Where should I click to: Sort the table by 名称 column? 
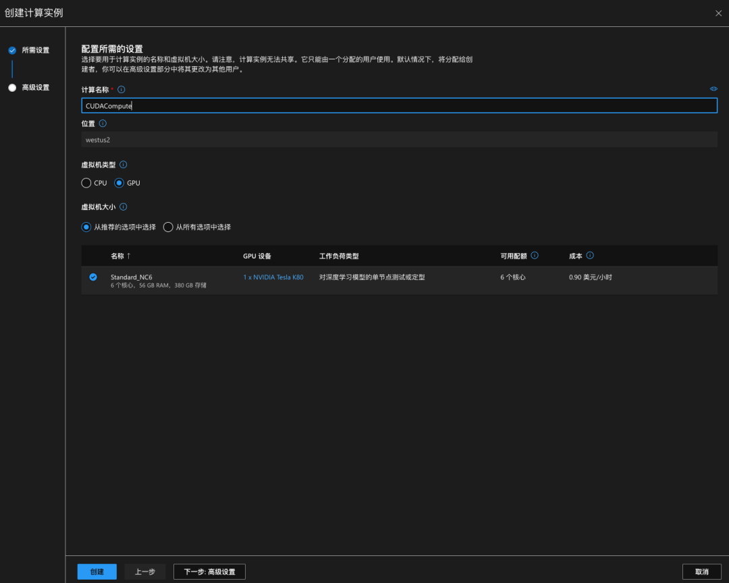coord(121,256)
